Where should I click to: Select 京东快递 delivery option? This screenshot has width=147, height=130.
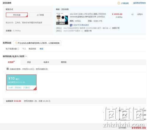(x=17, y=15)
